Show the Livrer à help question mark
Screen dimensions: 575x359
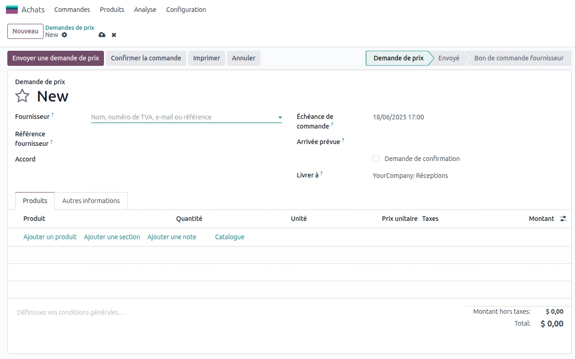pyautogui.click(x=321, y=173)
